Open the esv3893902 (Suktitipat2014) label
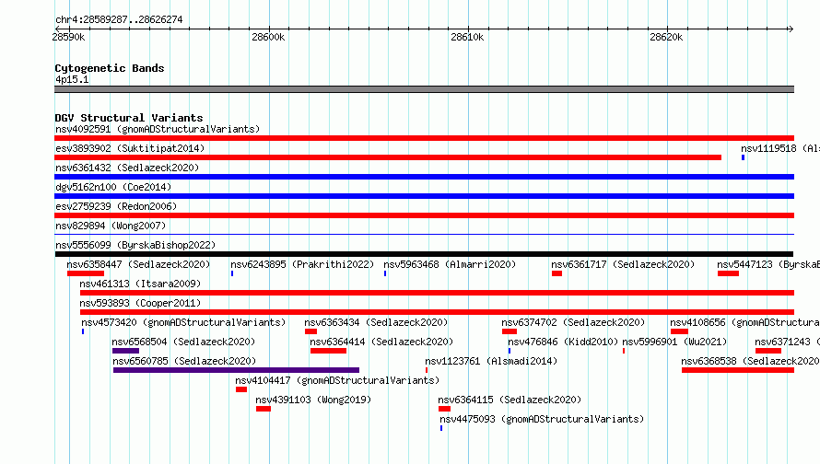The width and height of the screenshot is (820, 464). (130, 148)
